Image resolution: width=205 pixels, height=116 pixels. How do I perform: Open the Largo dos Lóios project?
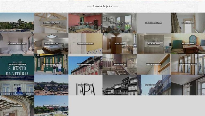pos(120,85)
